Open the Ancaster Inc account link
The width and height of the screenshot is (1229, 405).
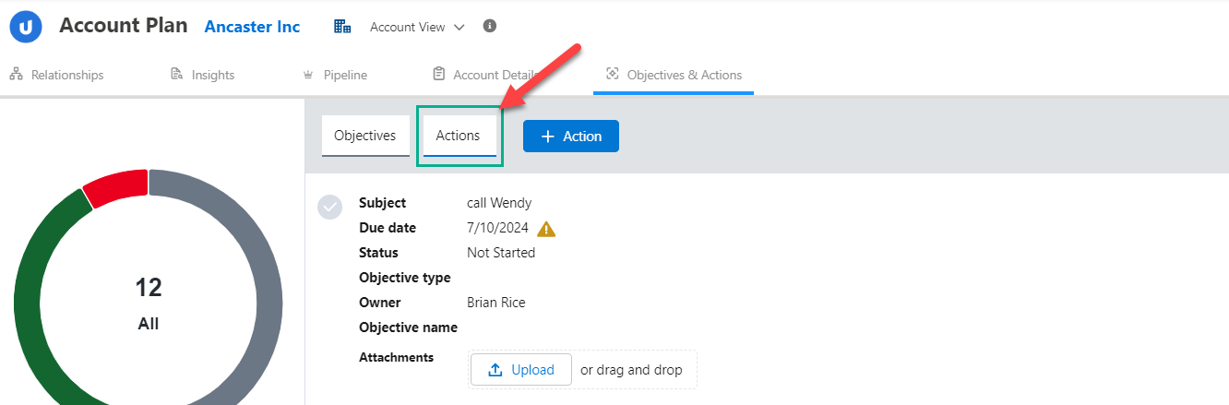pyautogui.click(x=252, y=27)
